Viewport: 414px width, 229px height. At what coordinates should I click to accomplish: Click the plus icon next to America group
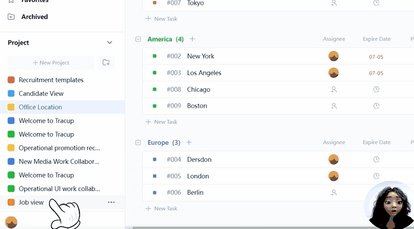click(192, 39)
